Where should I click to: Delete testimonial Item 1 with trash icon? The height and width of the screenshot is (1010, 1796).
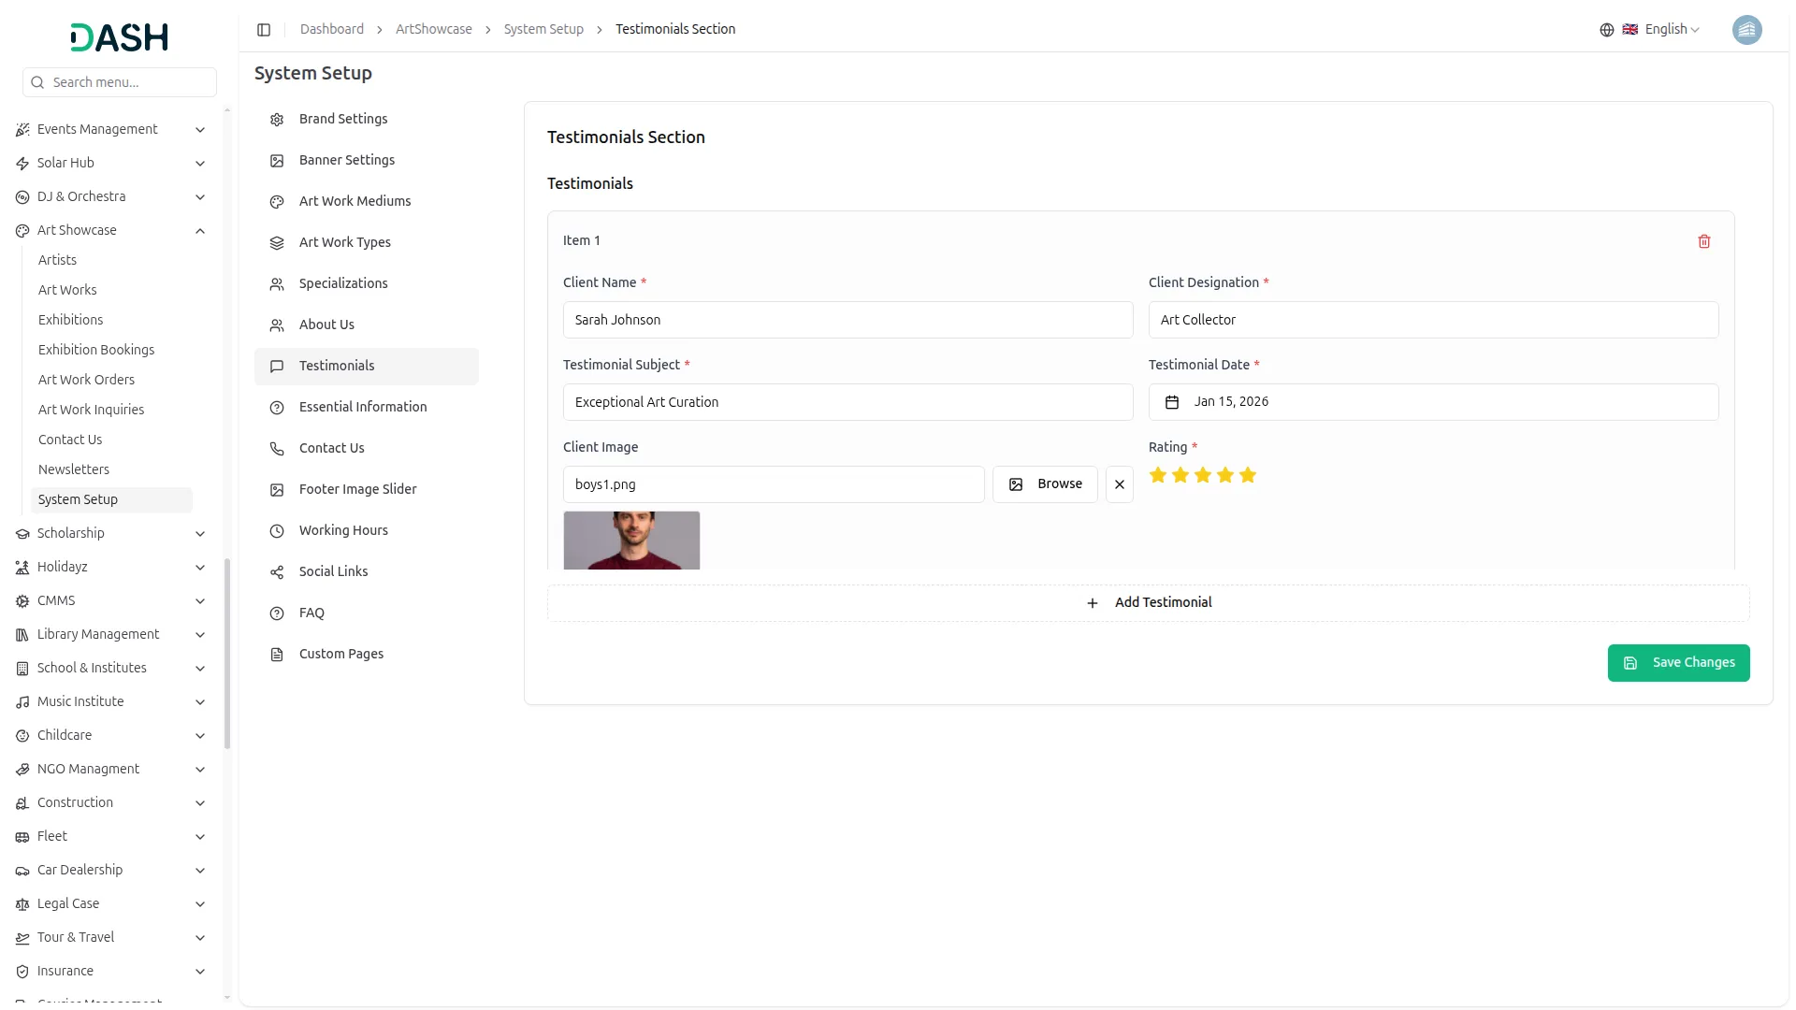click(1703, 241)
